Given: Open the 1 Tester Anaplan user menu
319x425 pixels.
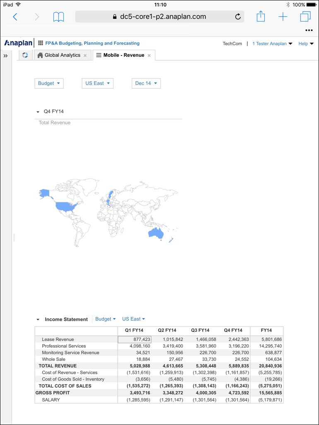Looking at the screenshot, I should point(272,43).
